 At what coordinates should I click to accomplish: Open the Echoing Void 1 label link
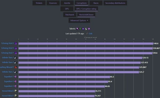tap(8, 53)
